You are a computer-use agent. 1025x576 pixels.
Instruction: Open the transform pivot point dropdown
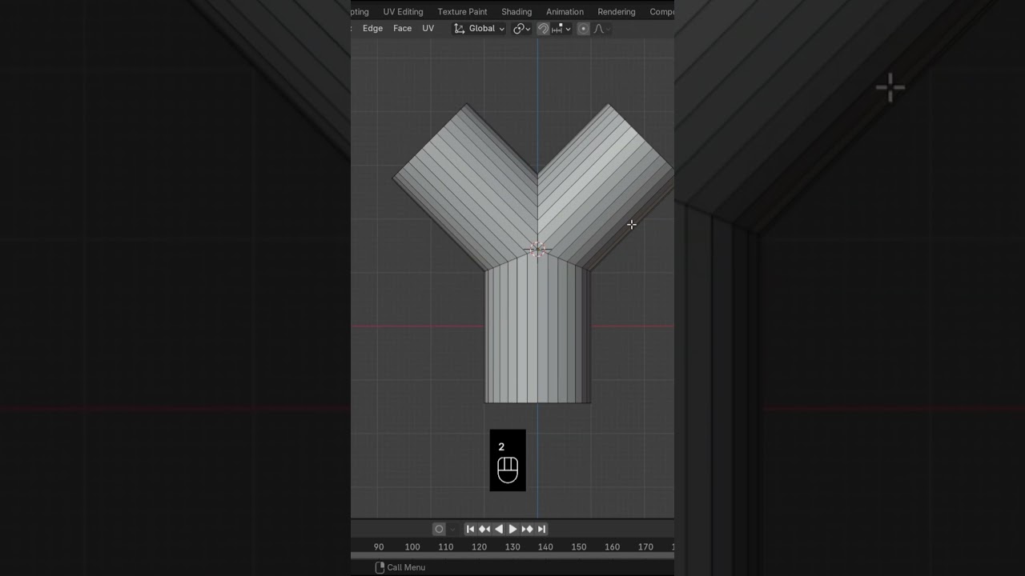tap(522, 29)
